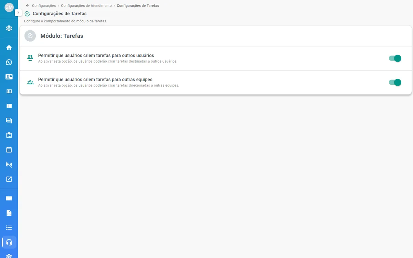Open the GM user avatar menu
The height and width of the screenshot is (258, 413).
point(9,8)
